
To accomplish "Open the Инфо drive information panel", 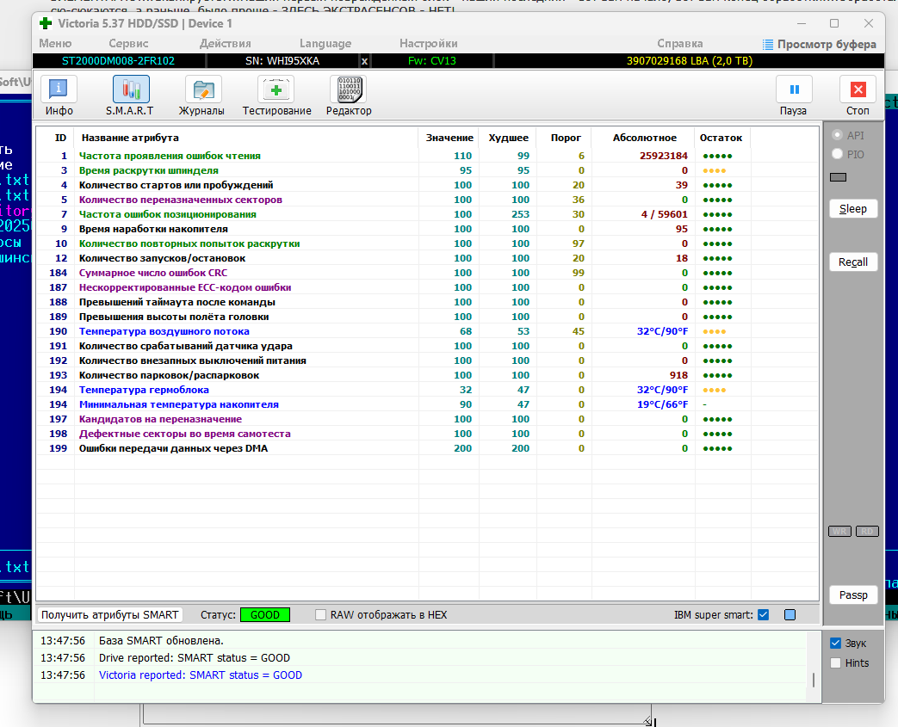I will click(x=59, y=89).
